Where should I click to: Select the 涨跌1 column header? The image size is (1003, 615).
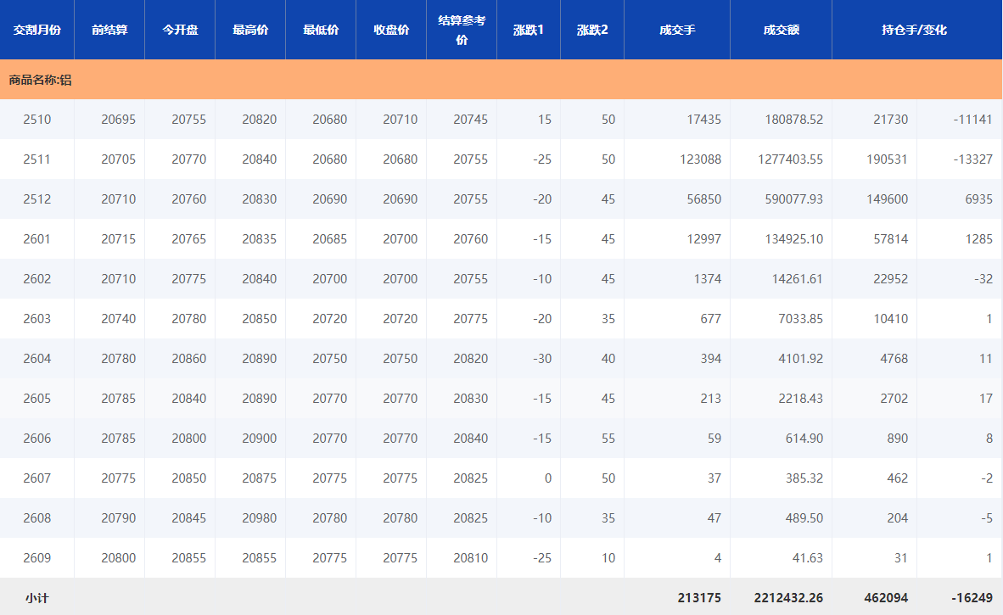529,30
